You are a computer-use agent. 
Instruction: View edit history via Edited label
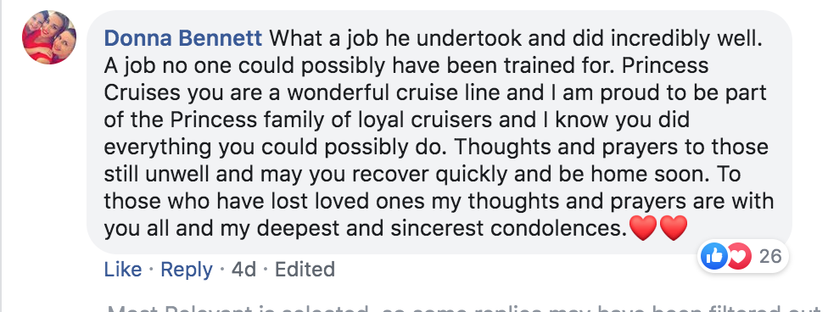tap(305, 270)
